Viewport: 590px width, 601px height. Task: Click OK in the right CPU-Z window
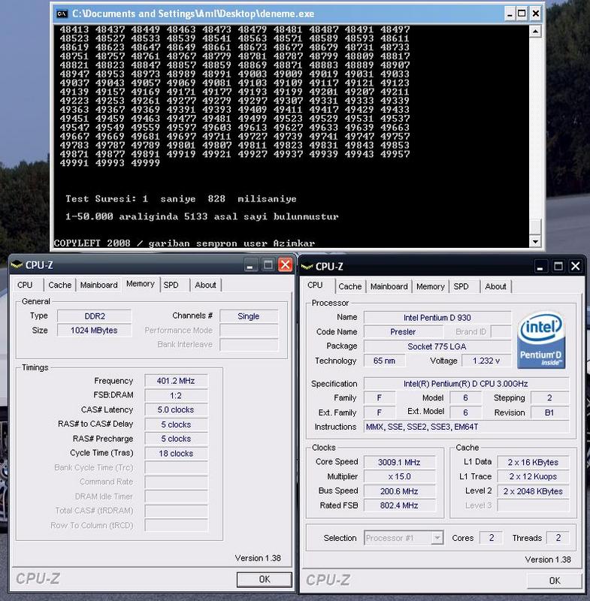click(555, 581)
